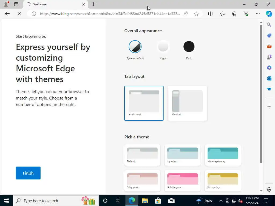Open the network tray icon

[234, 201]
